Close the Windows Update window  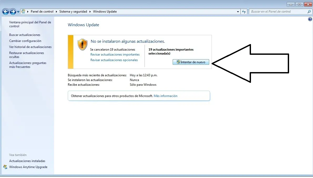pyautogui.click(x=308, y=4)
